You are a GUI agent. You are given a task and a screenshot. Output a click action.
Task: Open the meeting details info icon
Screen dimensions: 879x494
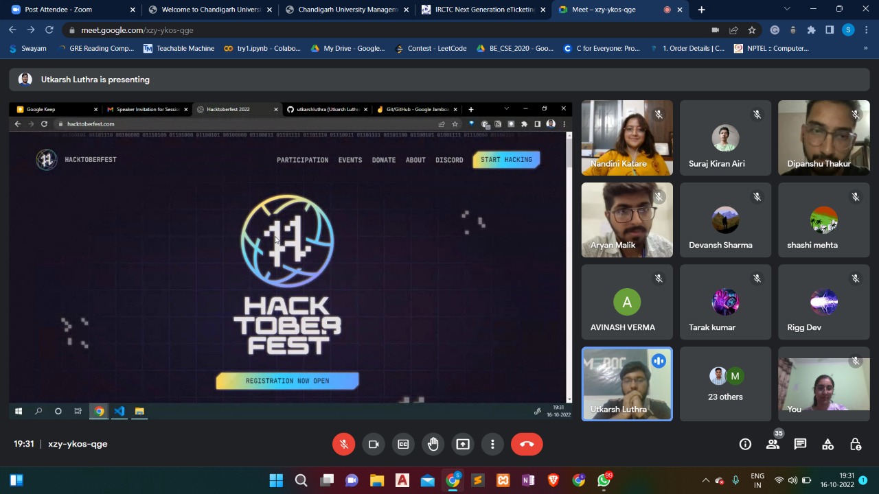pos(745,444)
